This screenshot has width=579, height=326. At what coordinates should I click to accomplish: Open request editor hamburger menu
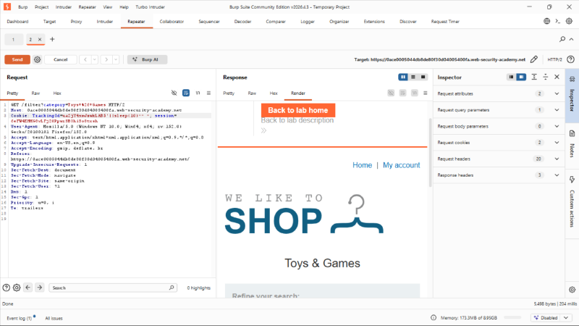point(208,93)
